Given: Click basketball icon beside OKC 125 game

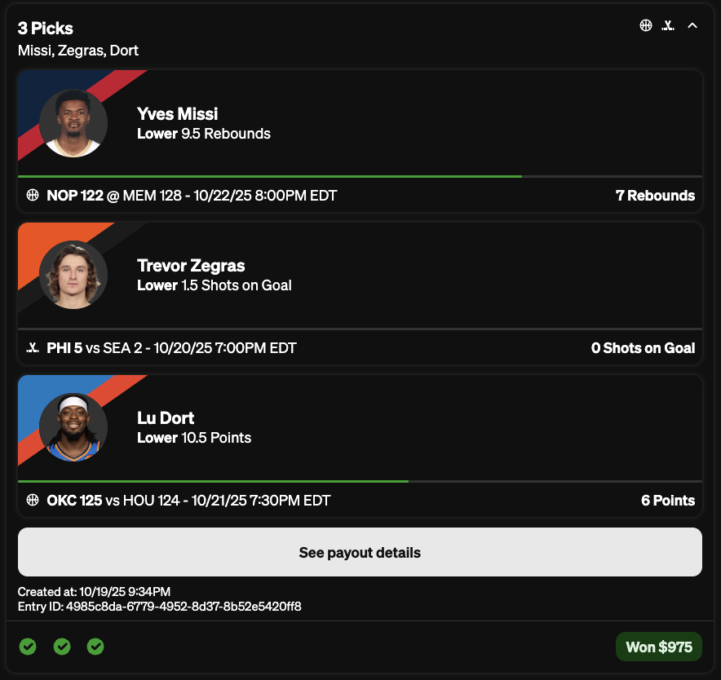Looking at the screenshot, I should (33, 500).
